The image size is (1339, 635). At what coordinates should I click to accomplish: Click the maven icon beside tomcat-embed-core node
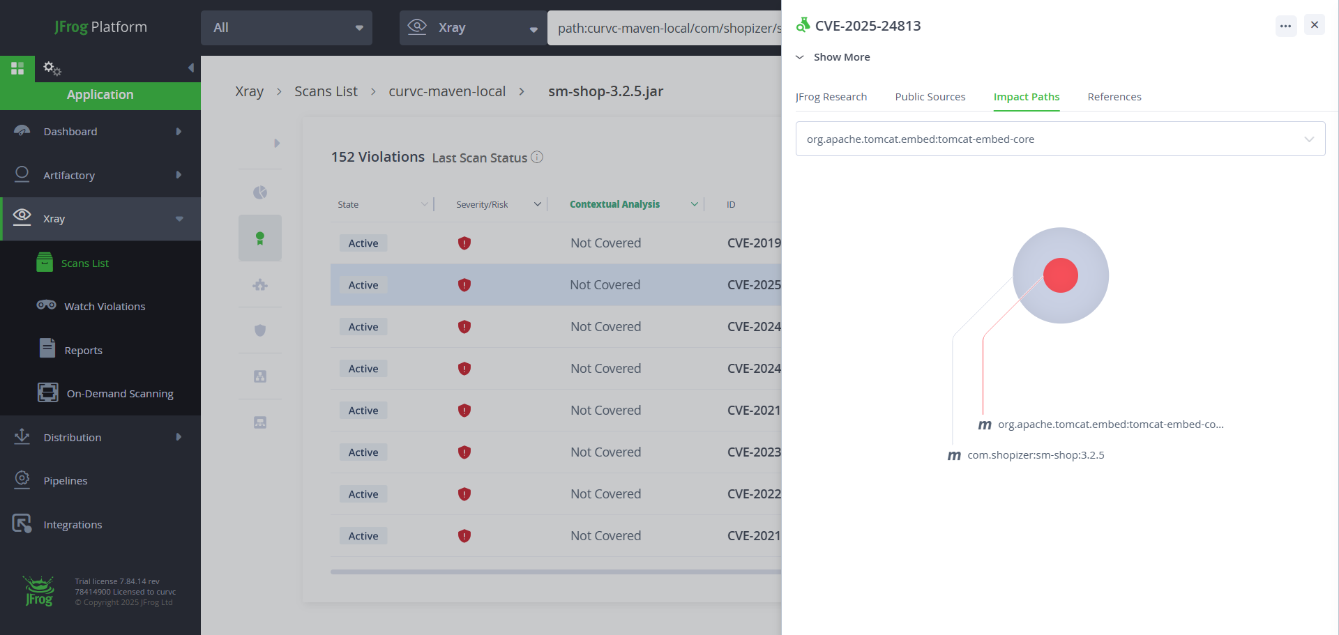click(985, 425)
